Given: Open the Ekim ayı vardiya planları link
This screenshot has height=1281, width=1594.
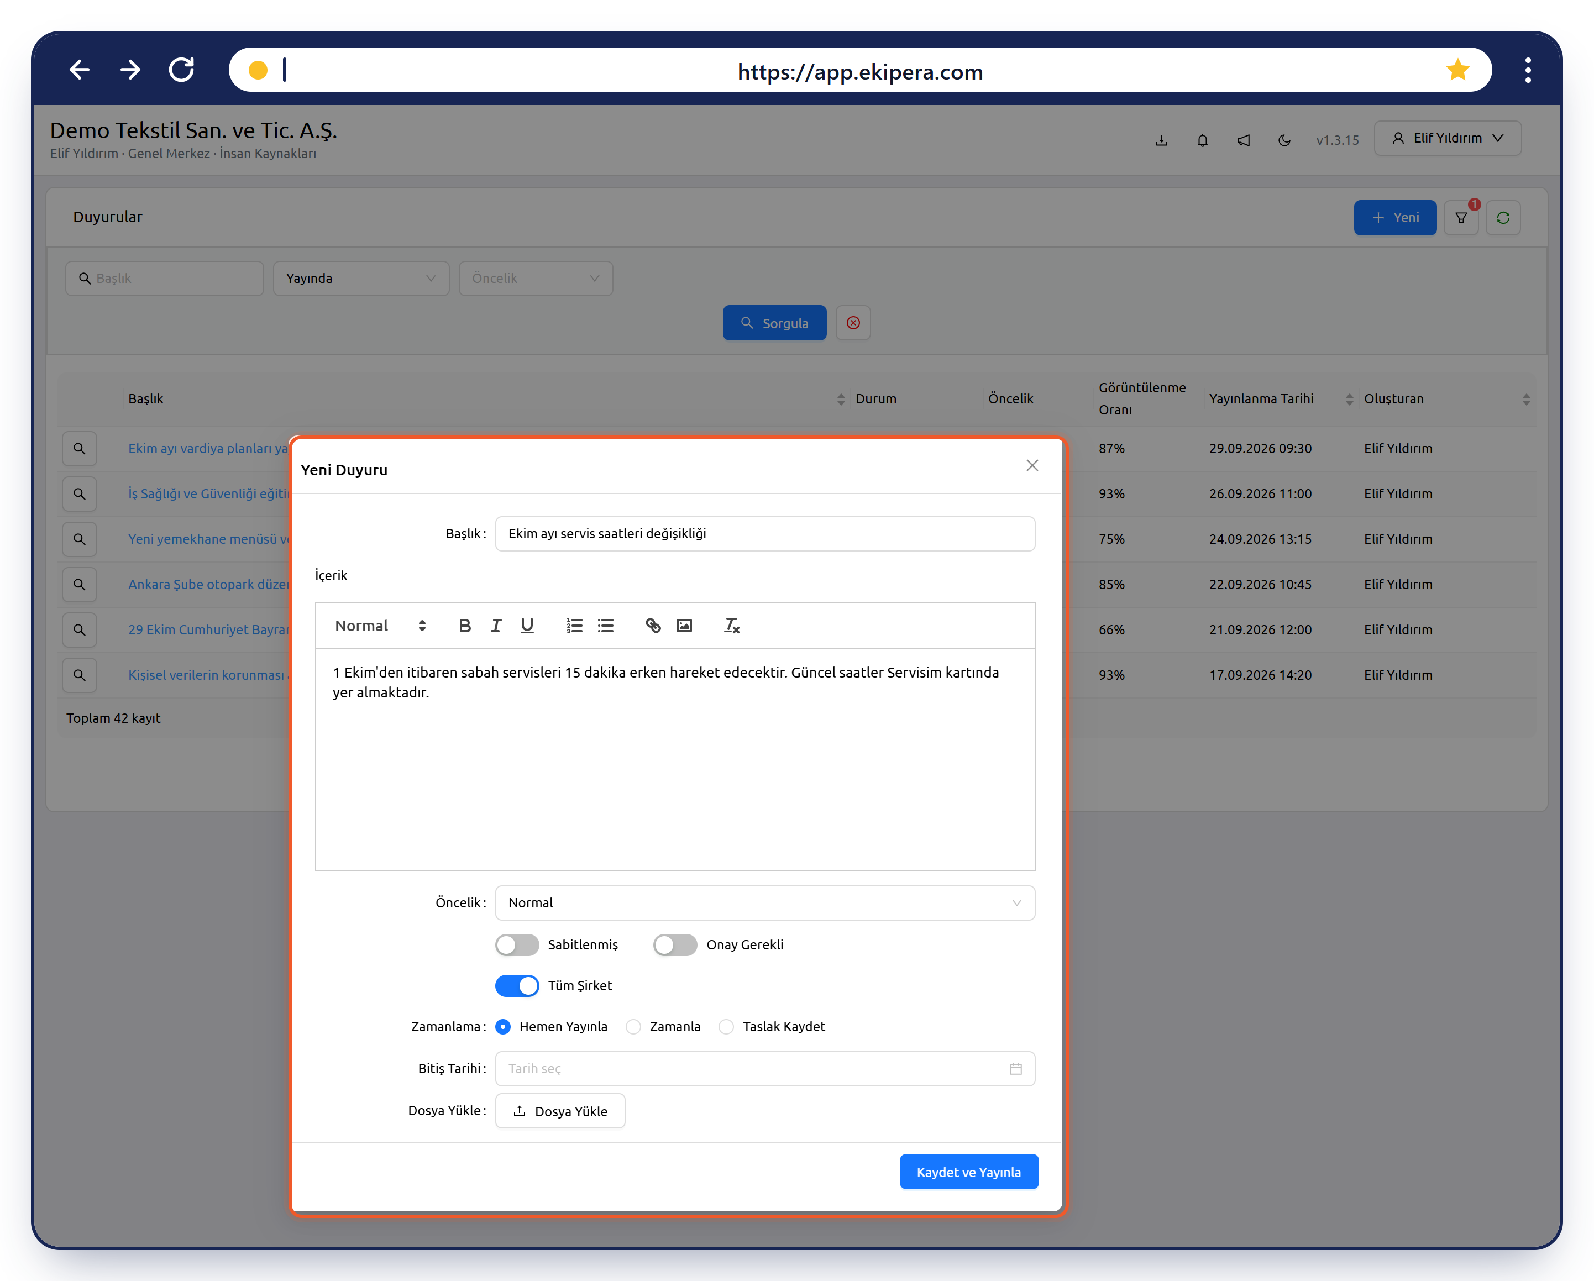Looking at the screenshot, I should point(208,449).
